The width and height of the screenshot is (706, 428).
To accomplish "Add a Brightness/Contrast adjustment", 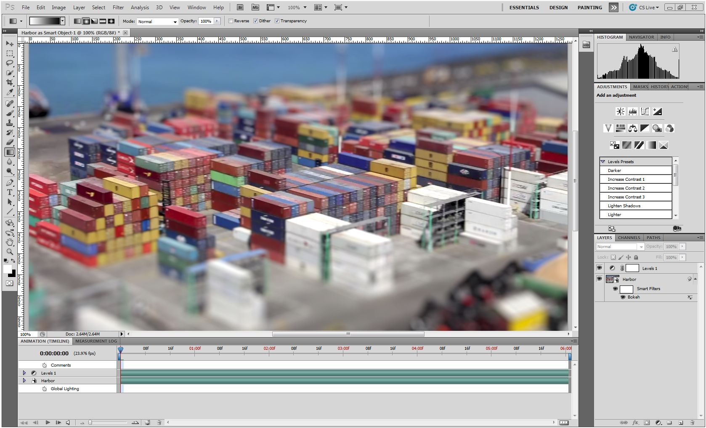I will coord(620,111).
